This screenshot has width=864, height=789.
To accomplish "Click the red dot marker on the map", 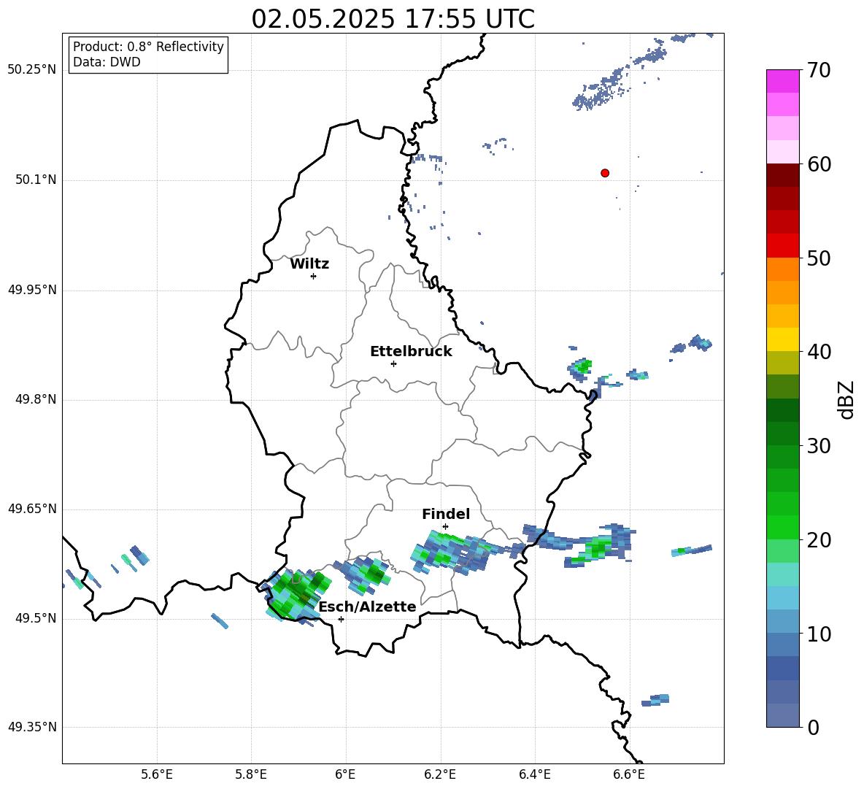I will point(605,173).
